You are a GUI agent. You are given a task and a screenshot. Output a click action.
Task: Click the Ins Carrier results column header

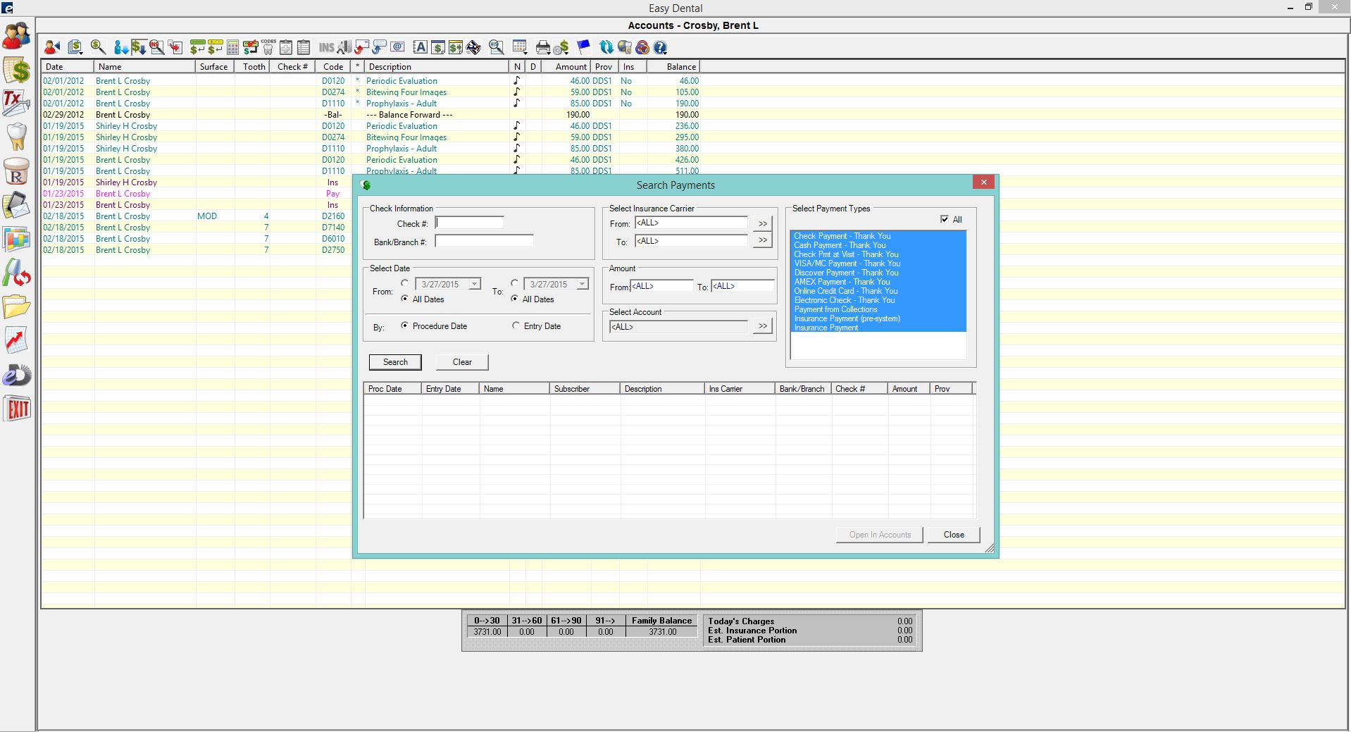pos(740,389)
